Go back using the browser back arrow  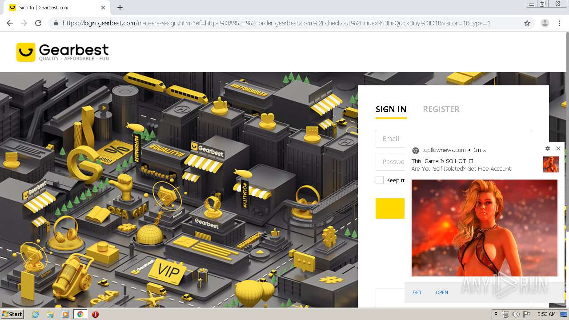point(10,23)
